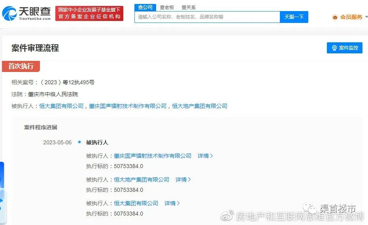Click the red 国家中小企业发展子基金 banner
The width and height of the screenshot is (368, 225).
pyautogui.click(x=89, y=13)
